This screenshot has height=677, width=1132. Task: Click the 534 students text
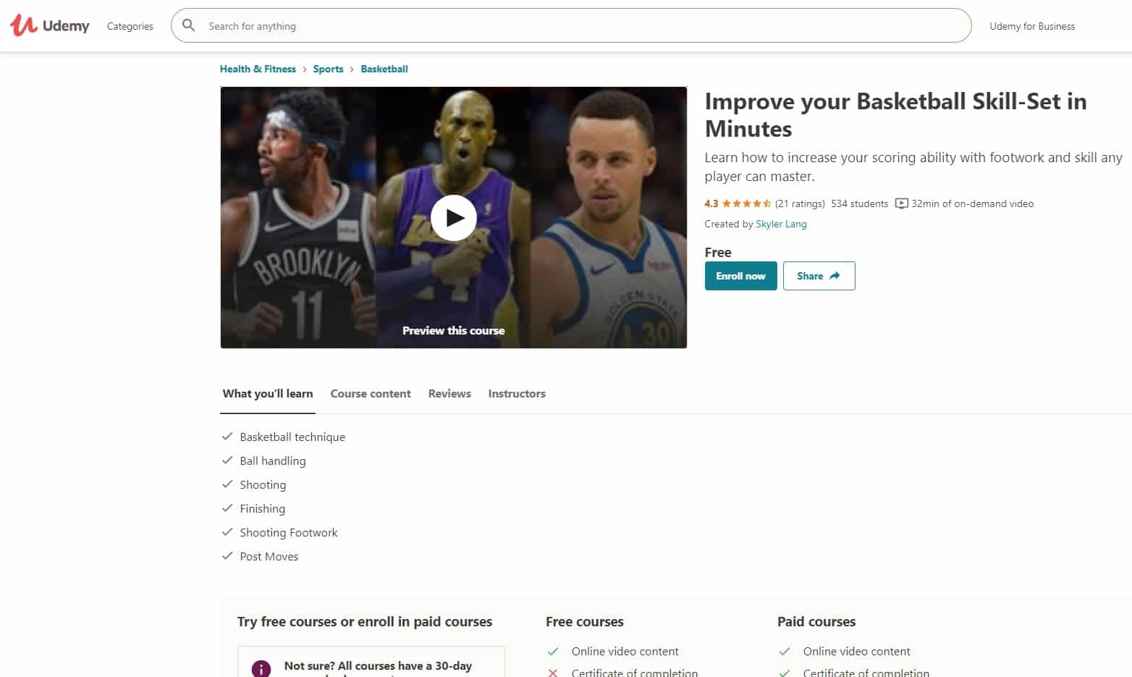860,203
